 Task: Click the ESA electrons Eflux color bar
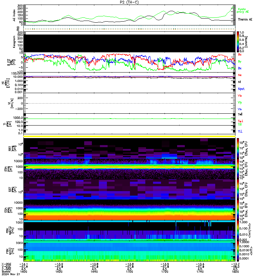(238, 210)
